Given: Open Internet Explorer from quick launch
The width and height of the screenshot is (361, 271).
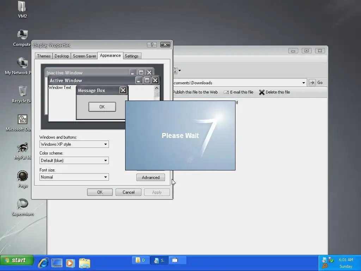Looking at the screenshot, I should tap(43, 263).
